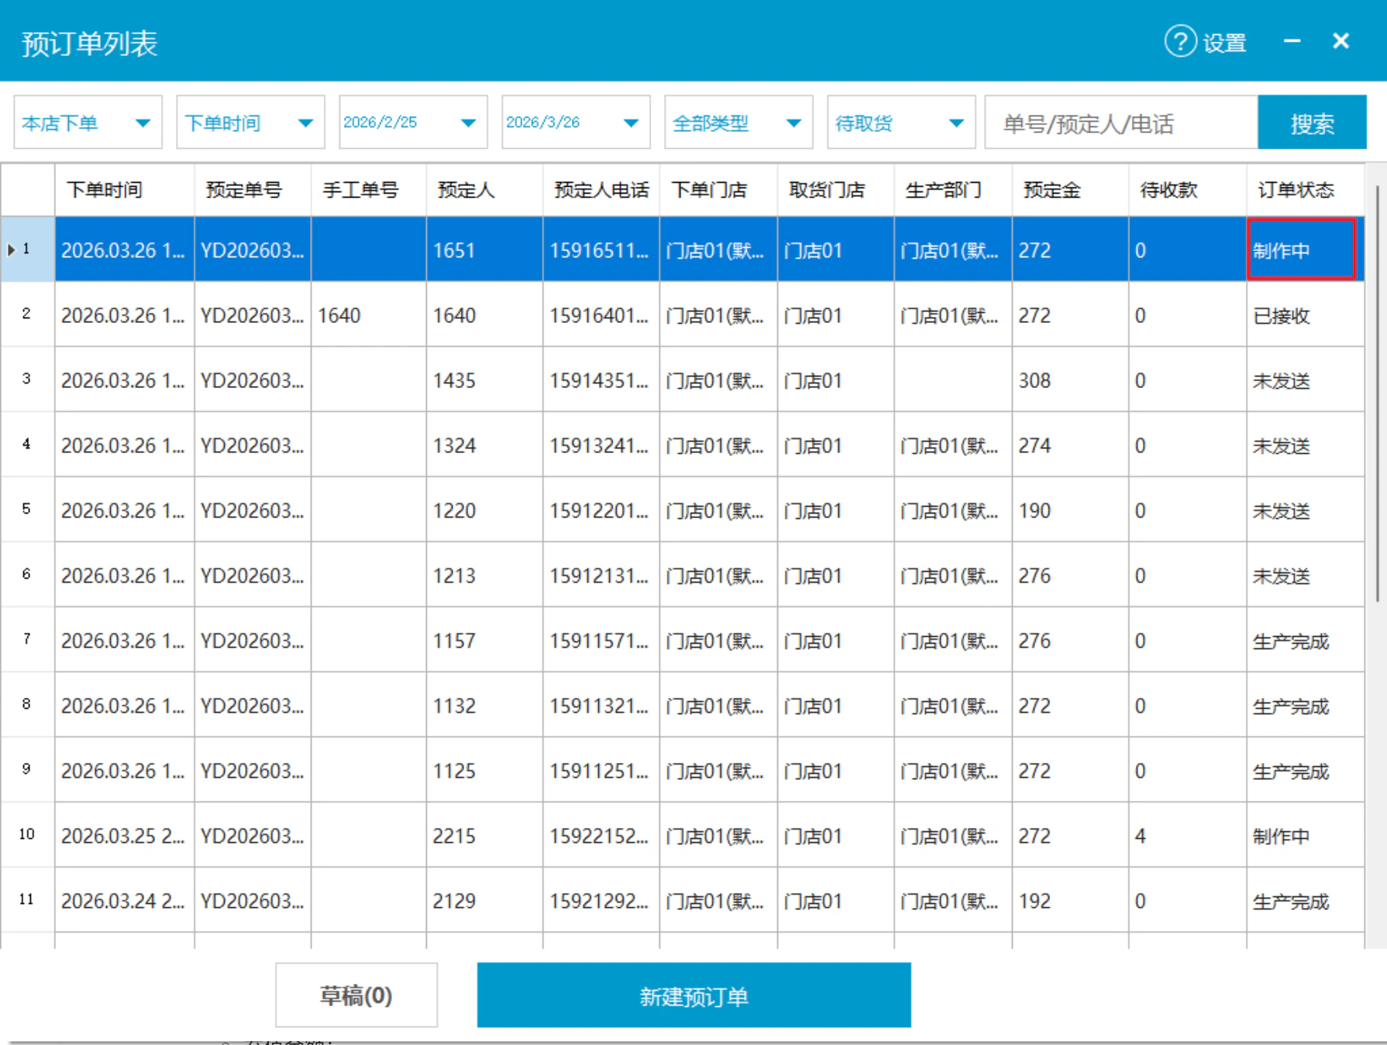Select the highlighted 制作中 status cell
1387x1045 pixels.
pyautogui.click(x=1302, y=249)
